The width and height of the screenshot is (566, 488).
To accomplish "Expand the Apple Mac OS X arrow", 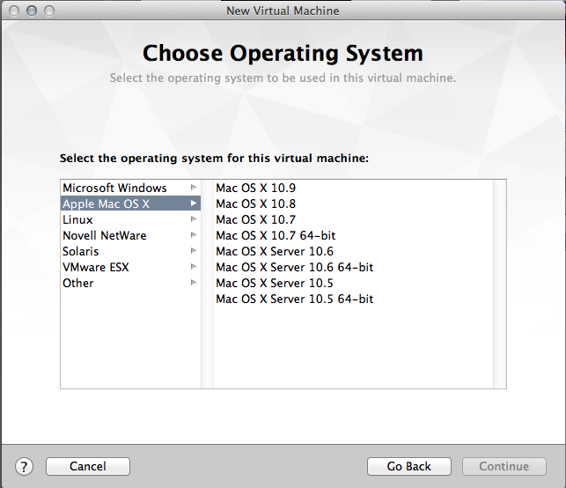I will [194, 203].
